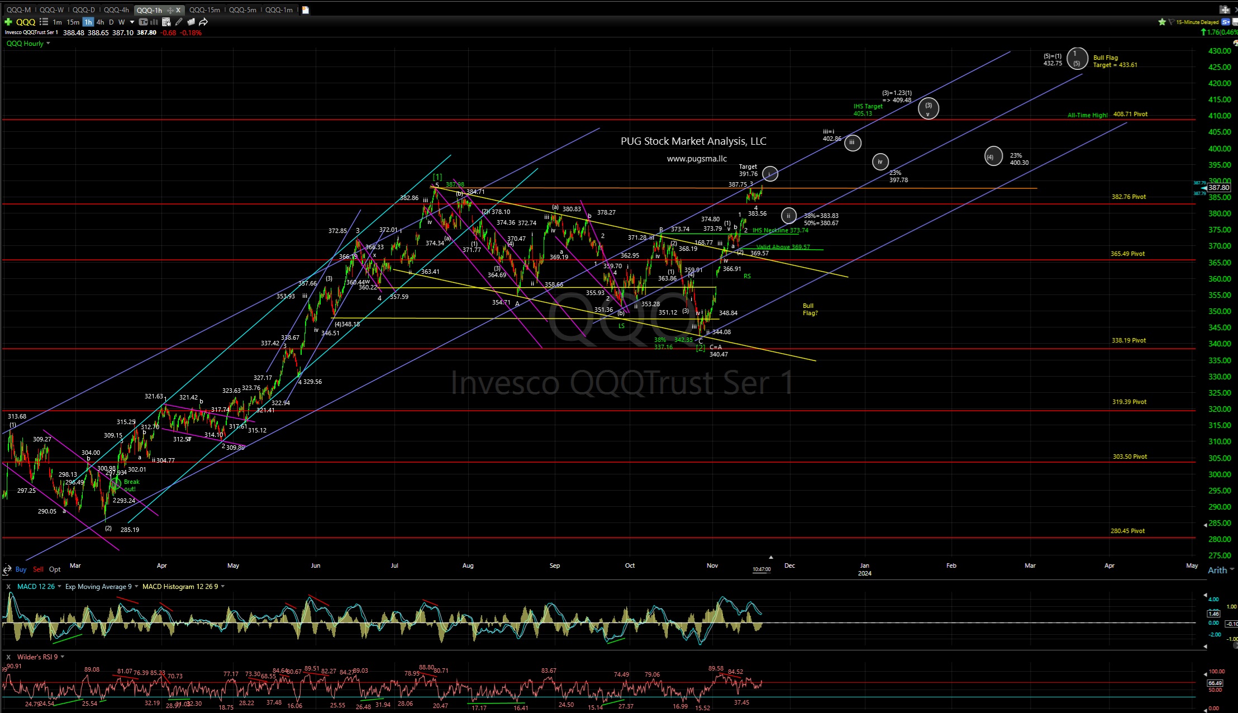This screenshot has width=1238, height=713.
Task: Select the QQQ-15m tab
Action: coord(204,9)
